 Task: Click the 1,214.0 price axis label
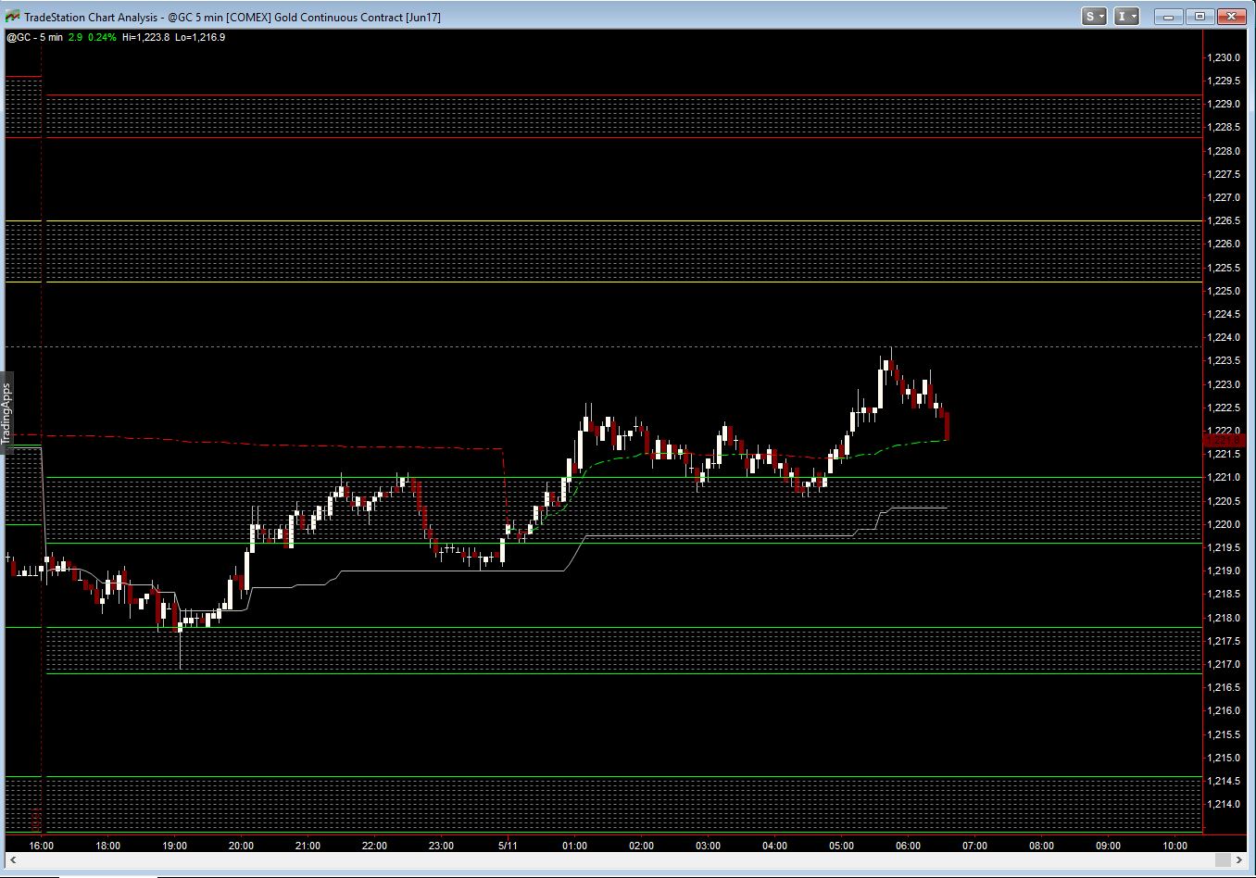point(1224,804)
